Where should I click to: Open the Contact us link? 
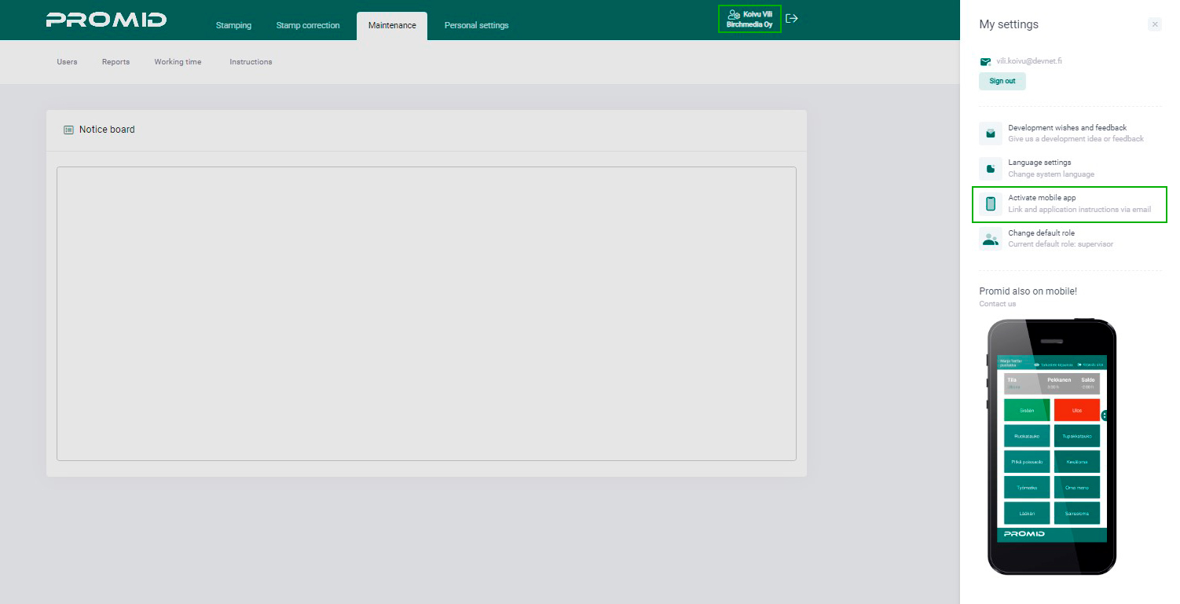click(x=996, y=304)
